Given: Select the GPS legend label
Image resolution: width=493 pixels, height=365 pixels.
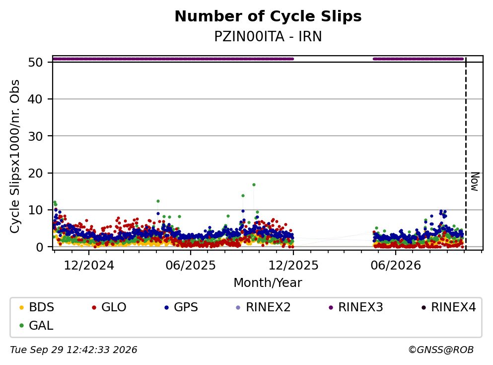Looking at the screenshot, I should click(x=186, y=307).
